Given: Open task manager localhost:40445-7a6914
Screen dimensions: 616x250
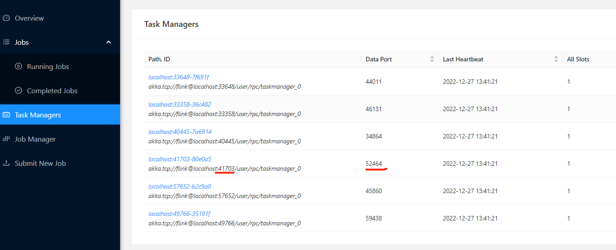Looking at the screenshot, I should [x=180, y=132].
